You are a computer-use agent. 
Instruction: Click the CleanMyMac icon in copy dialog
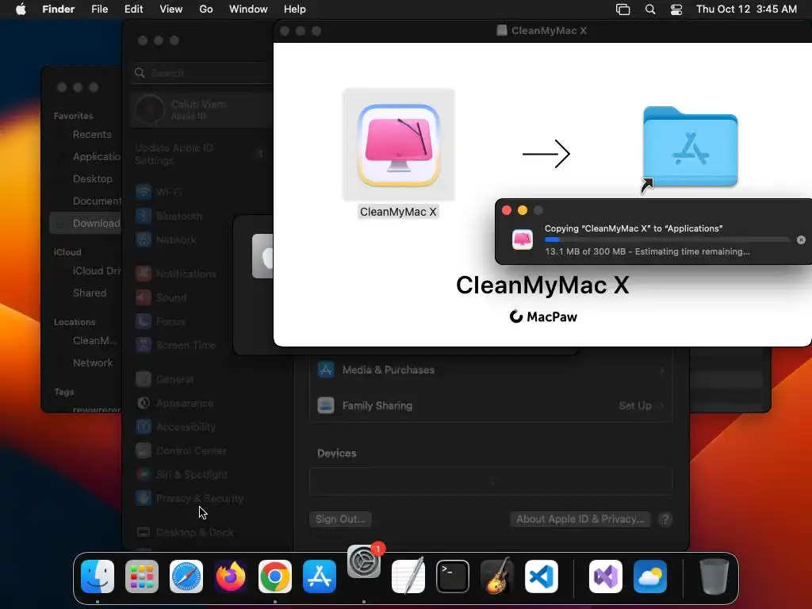522,239
